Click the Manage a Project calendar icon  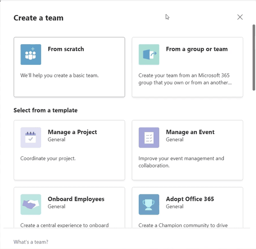[31, 137]
